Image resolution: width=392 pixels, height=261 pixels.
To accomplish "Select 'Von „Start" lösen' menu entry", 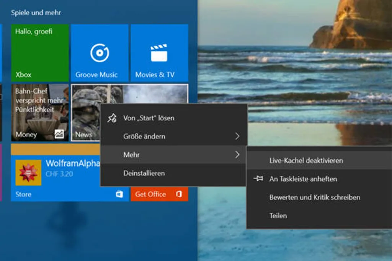I will click(173, 118).
